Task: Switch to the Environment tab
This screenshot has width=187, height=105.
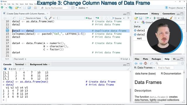Action: (x=141, y=14)
